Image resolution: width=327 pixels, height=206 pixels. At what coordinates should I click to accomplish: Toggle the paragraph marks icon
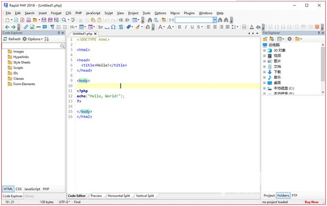(x=53, y=27)
